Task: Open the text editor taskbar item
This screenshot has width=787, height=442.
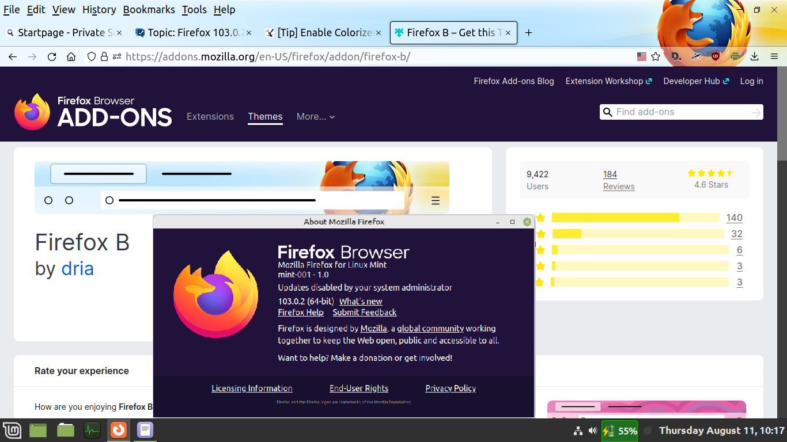Action: pos(145,430)
